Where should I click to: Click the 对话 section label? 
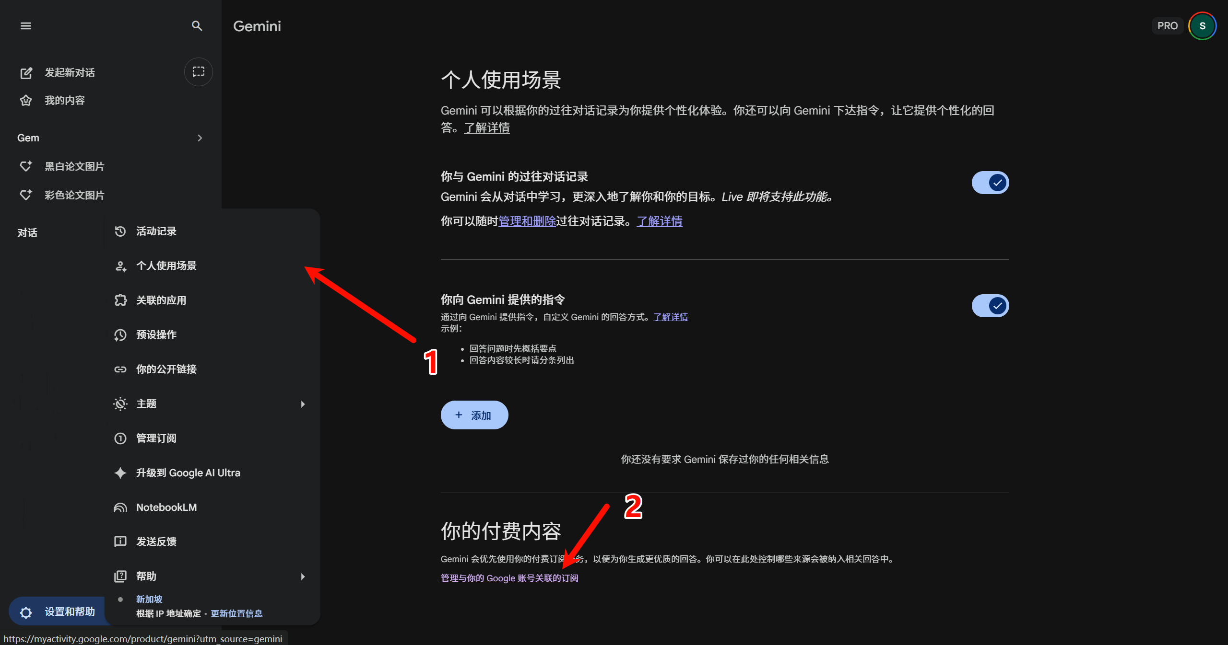tap(27, 233)
